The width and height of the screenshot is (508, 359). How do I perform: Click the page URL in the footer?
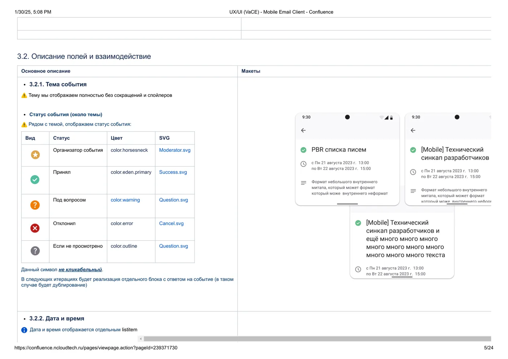click(96, 348)
